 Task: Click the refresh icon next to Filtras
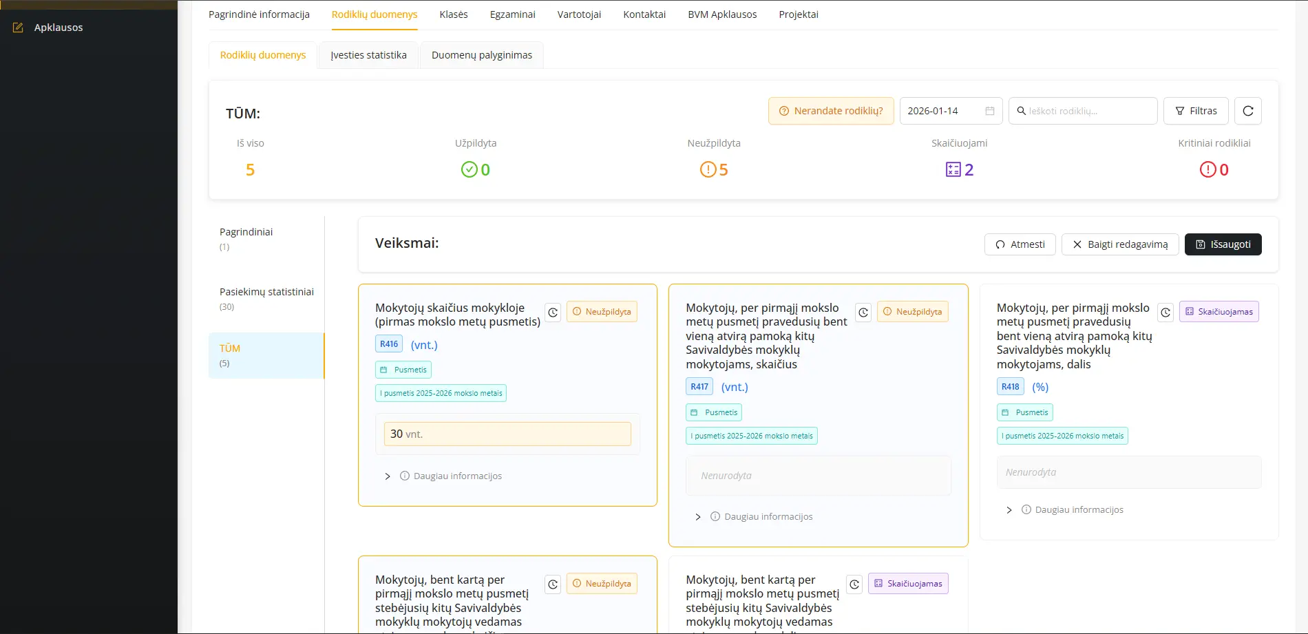(1247, 111)
